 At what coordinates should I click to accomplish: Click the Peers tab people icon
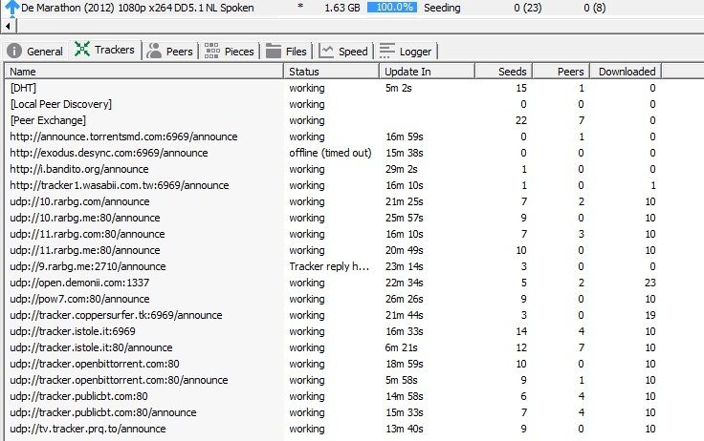(x=154, y=51)
